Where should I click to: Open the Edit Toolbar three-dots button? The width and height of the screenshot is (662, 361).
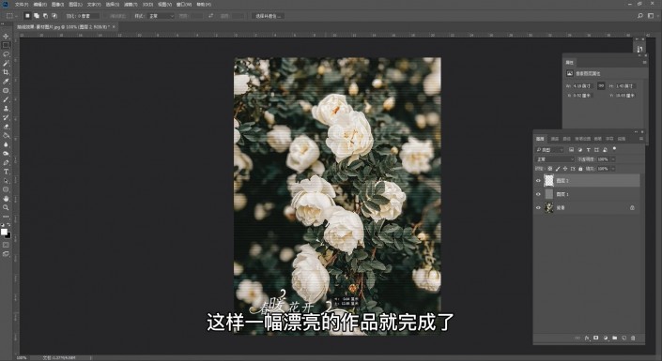(x=6, y=217)
